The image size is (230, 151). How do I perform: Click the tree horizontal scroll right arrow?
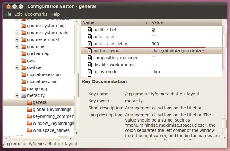point(71,139)
